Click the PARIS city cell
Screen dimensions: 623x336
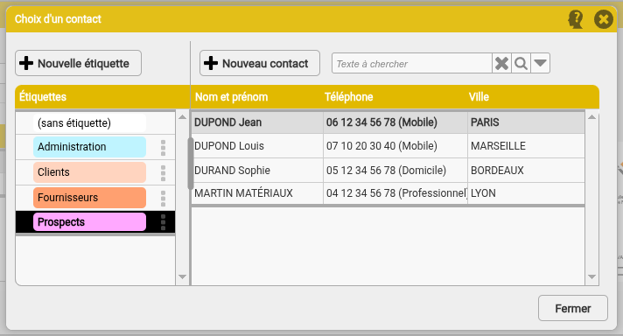485,122
